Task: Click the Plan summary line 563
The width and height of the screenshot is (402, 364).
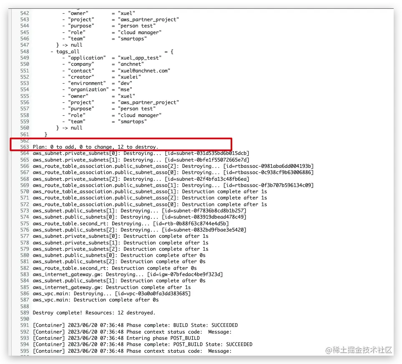Action: [x=95, y=147]
